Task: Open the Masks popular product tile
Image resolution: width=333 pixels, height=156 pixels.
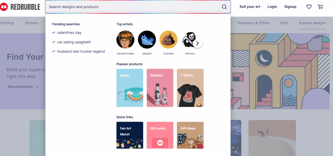Action: (x=130, y=88)
